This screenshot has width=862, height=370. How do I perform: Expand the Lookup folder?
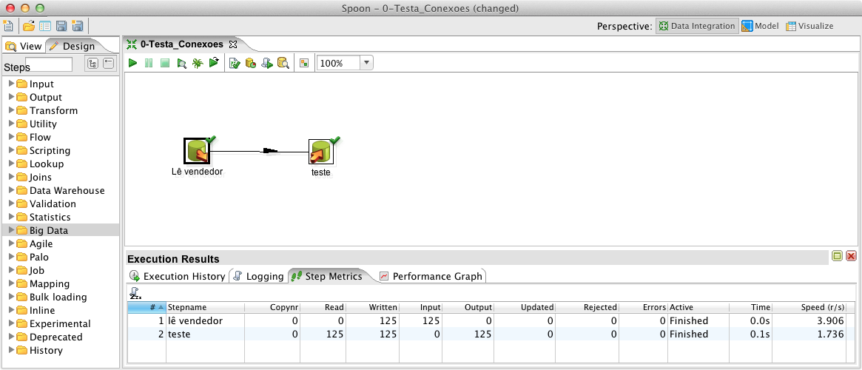(x=12, y=164)
